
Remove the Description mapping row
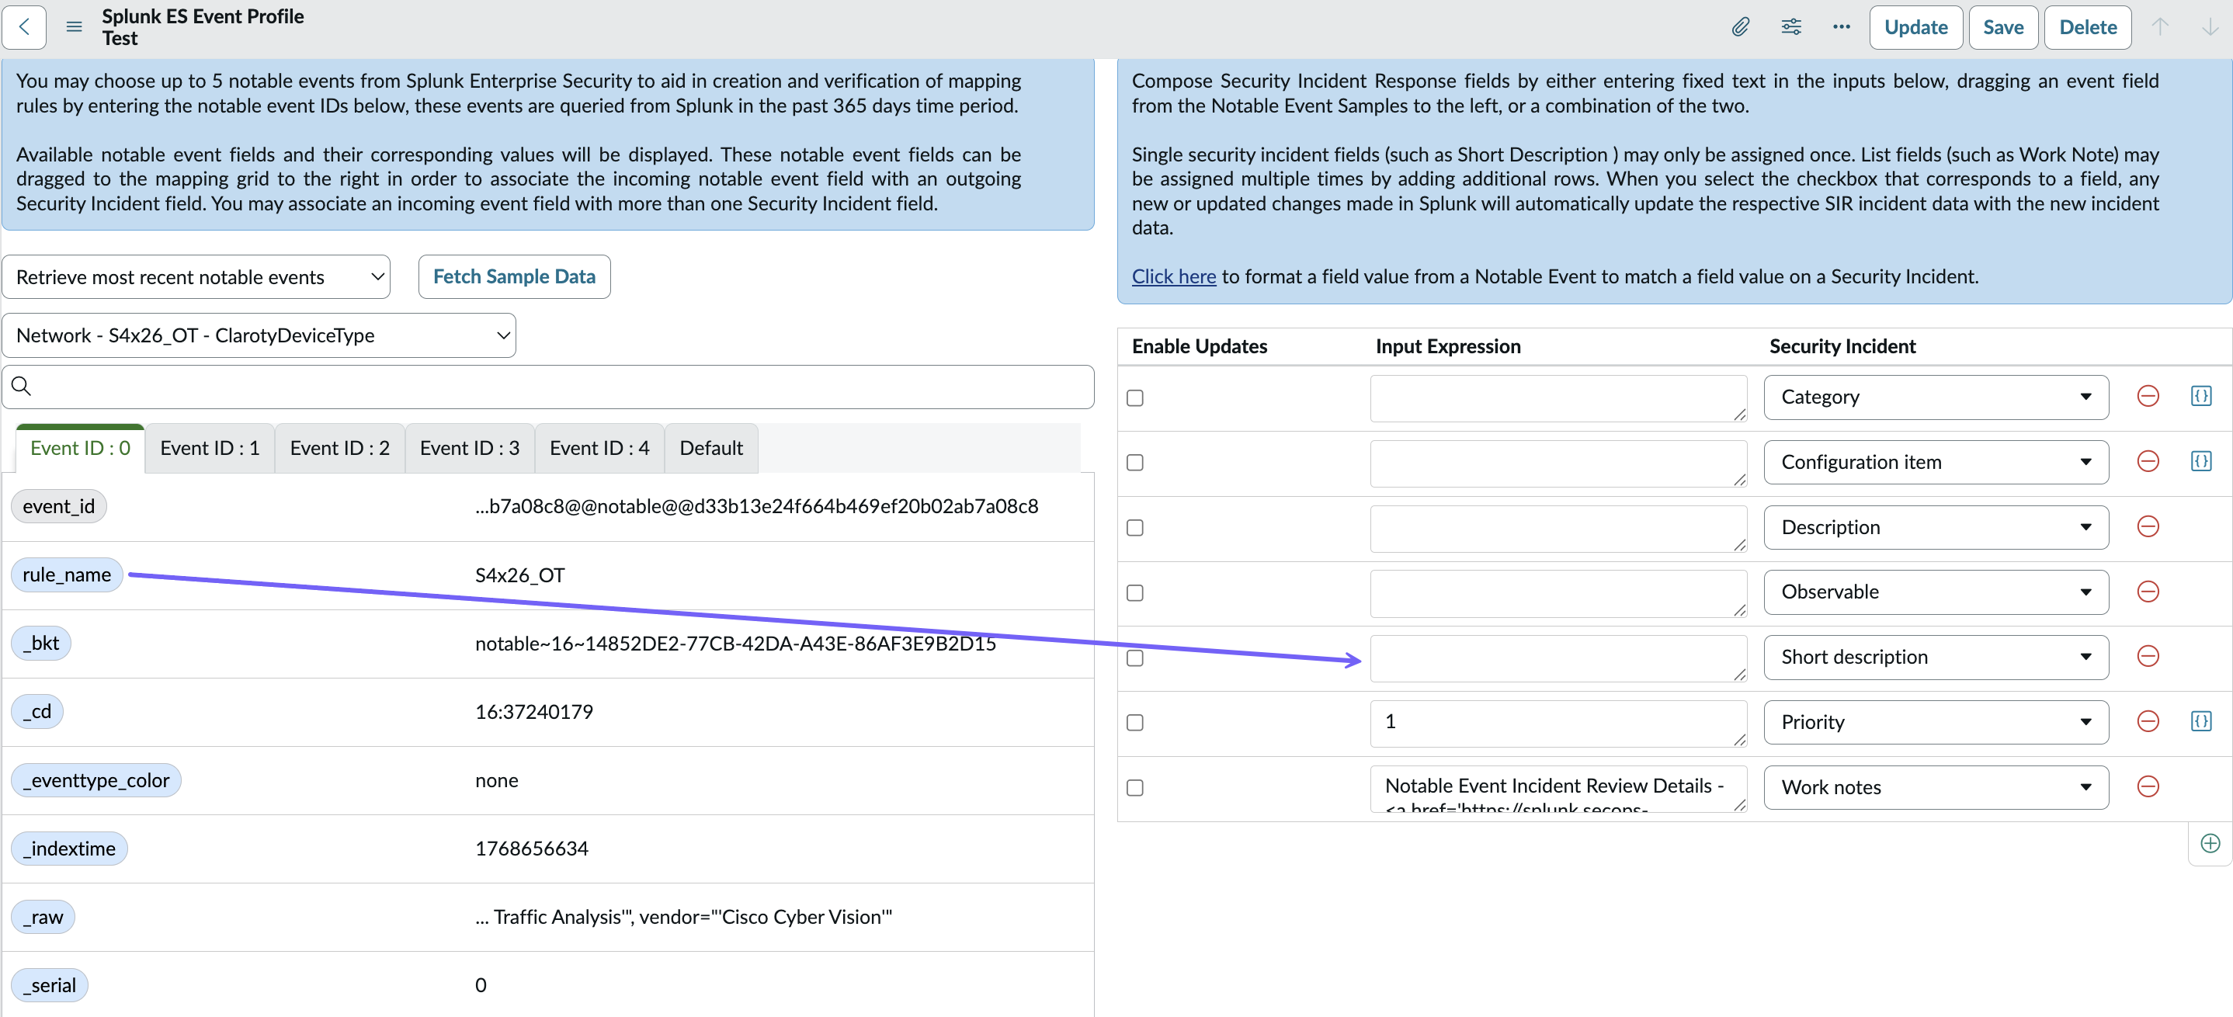(x=2148, y=526)
